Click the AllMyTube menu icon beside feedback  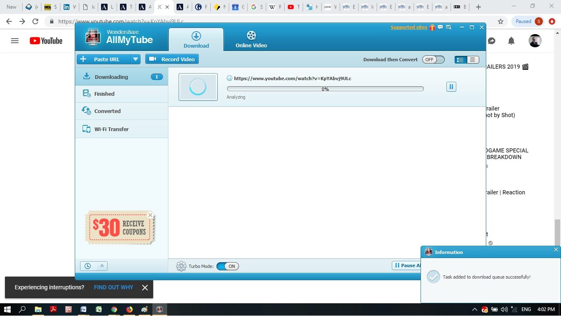[449, 28]
